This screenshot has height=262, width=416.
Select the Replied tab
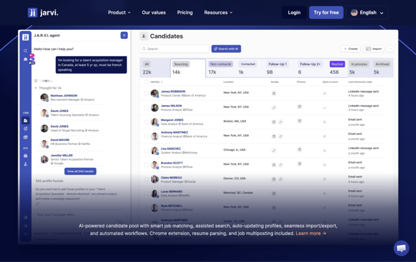(337, 68)
